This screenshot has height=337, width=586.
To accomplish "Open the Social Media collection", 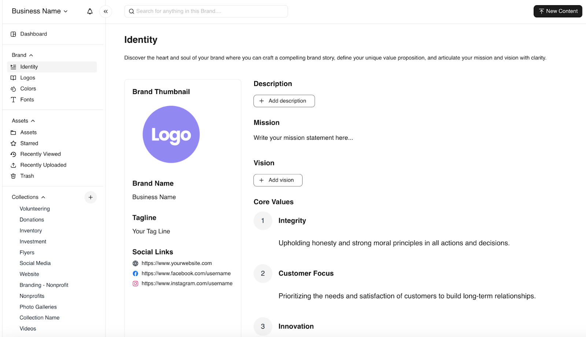I will click(35, 263).
